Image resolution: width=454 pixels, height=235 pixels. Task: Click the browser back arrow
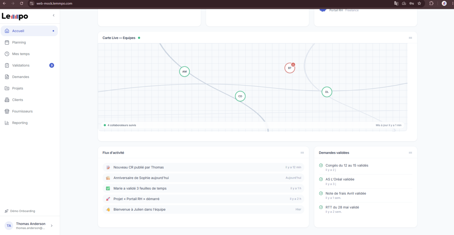pos(4,3)
